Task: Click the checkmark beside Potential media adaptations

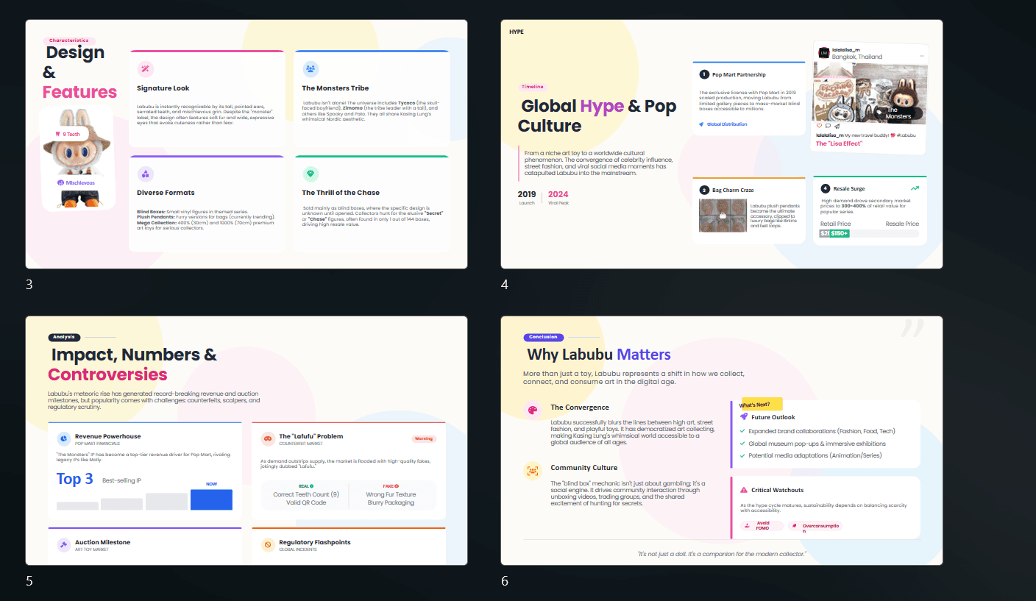Action: [742, 455]
